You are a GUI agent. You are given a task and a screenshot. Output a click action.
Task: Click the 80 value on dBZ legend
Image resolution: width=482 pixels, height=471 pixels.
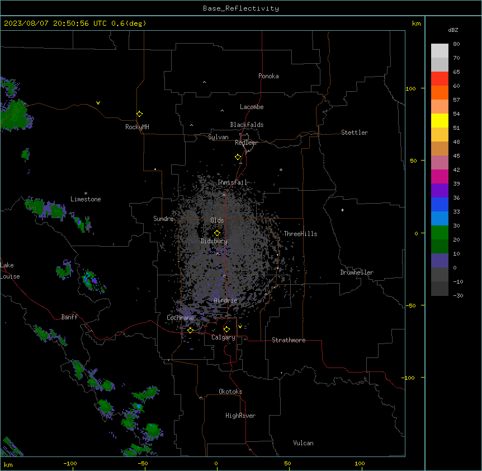[x=456, y=44]
